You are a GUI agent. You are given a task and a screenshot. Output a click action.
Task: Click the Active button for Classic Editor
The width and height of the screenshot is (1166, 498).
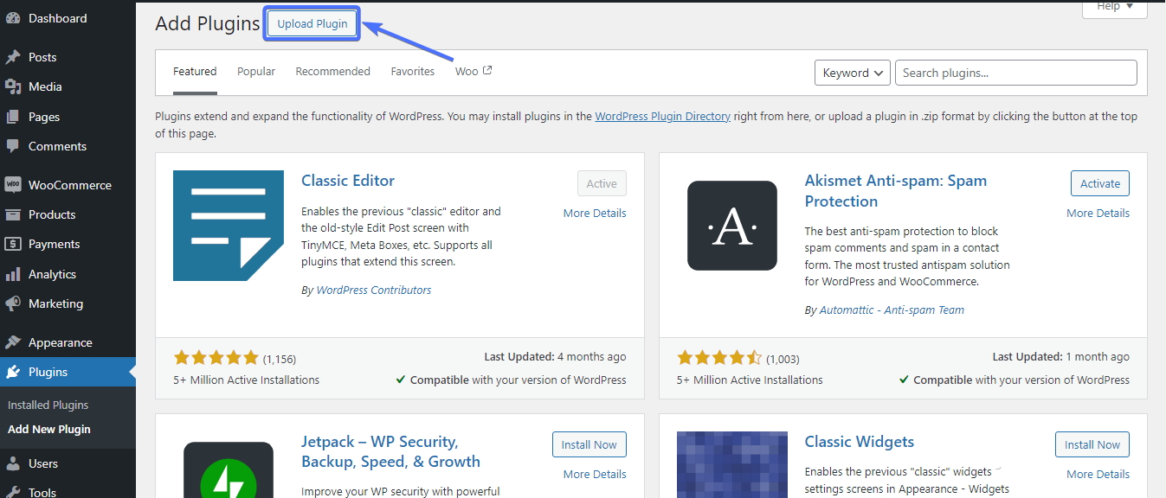tap(602, 183)
